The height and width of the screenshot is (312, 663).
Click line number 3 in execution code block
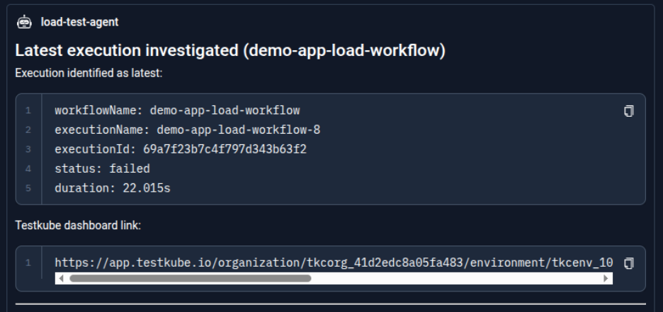(28, 149)
